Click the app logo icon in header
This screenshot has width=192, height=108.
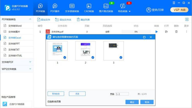click(8, 8)
